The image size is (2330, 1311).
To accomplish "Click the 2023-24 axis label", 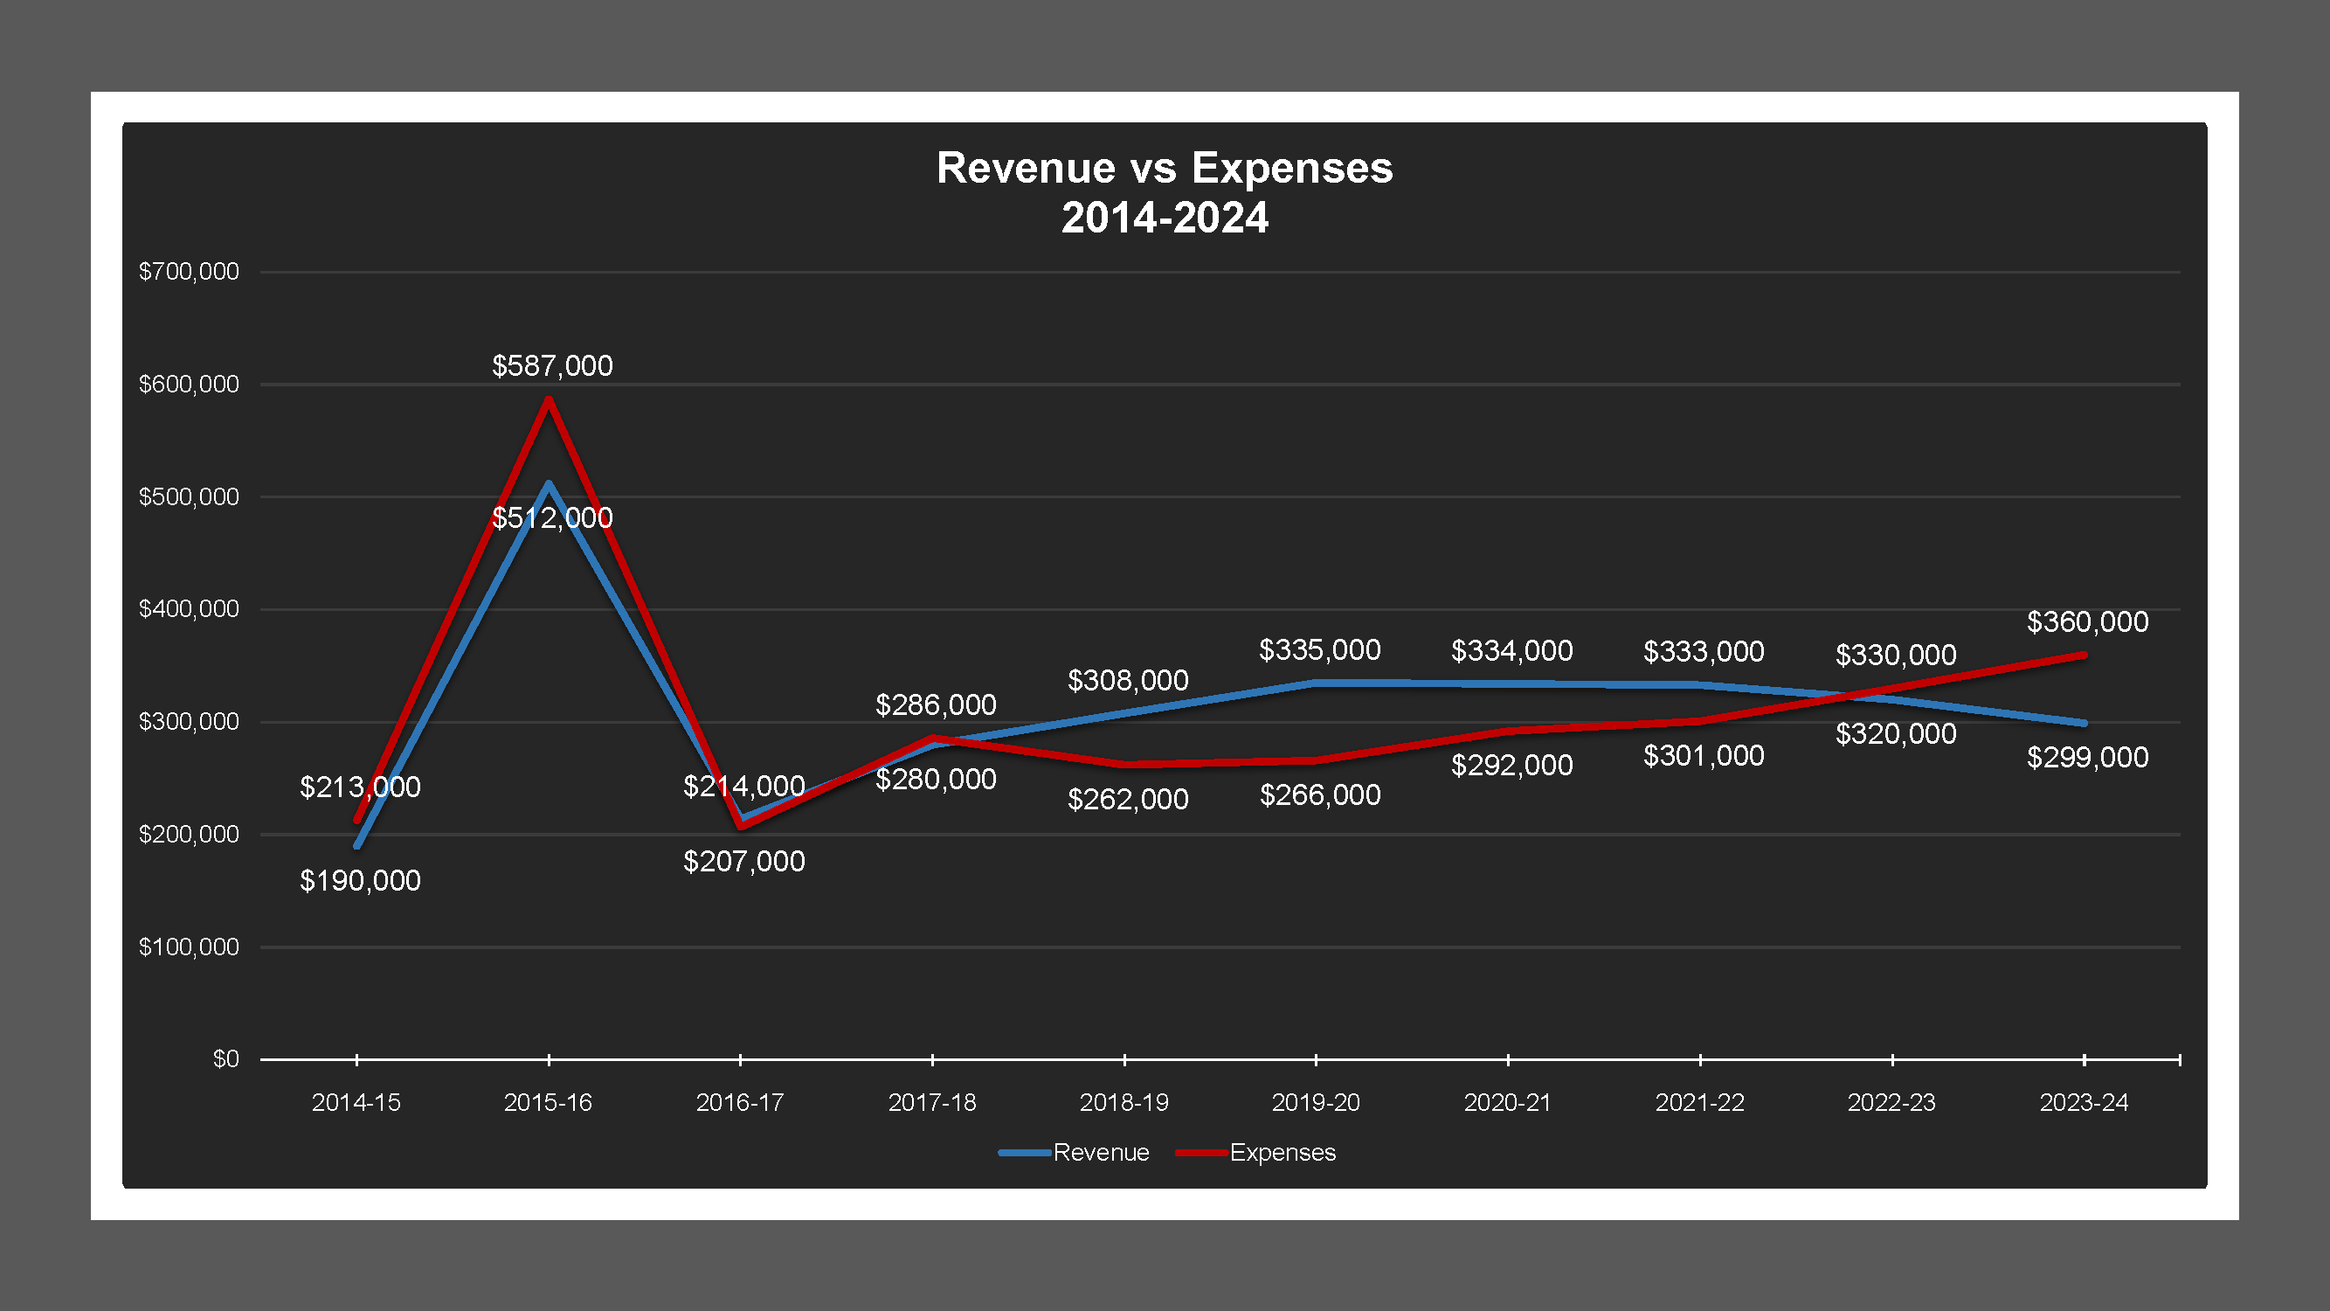I will [2084, 1103].
